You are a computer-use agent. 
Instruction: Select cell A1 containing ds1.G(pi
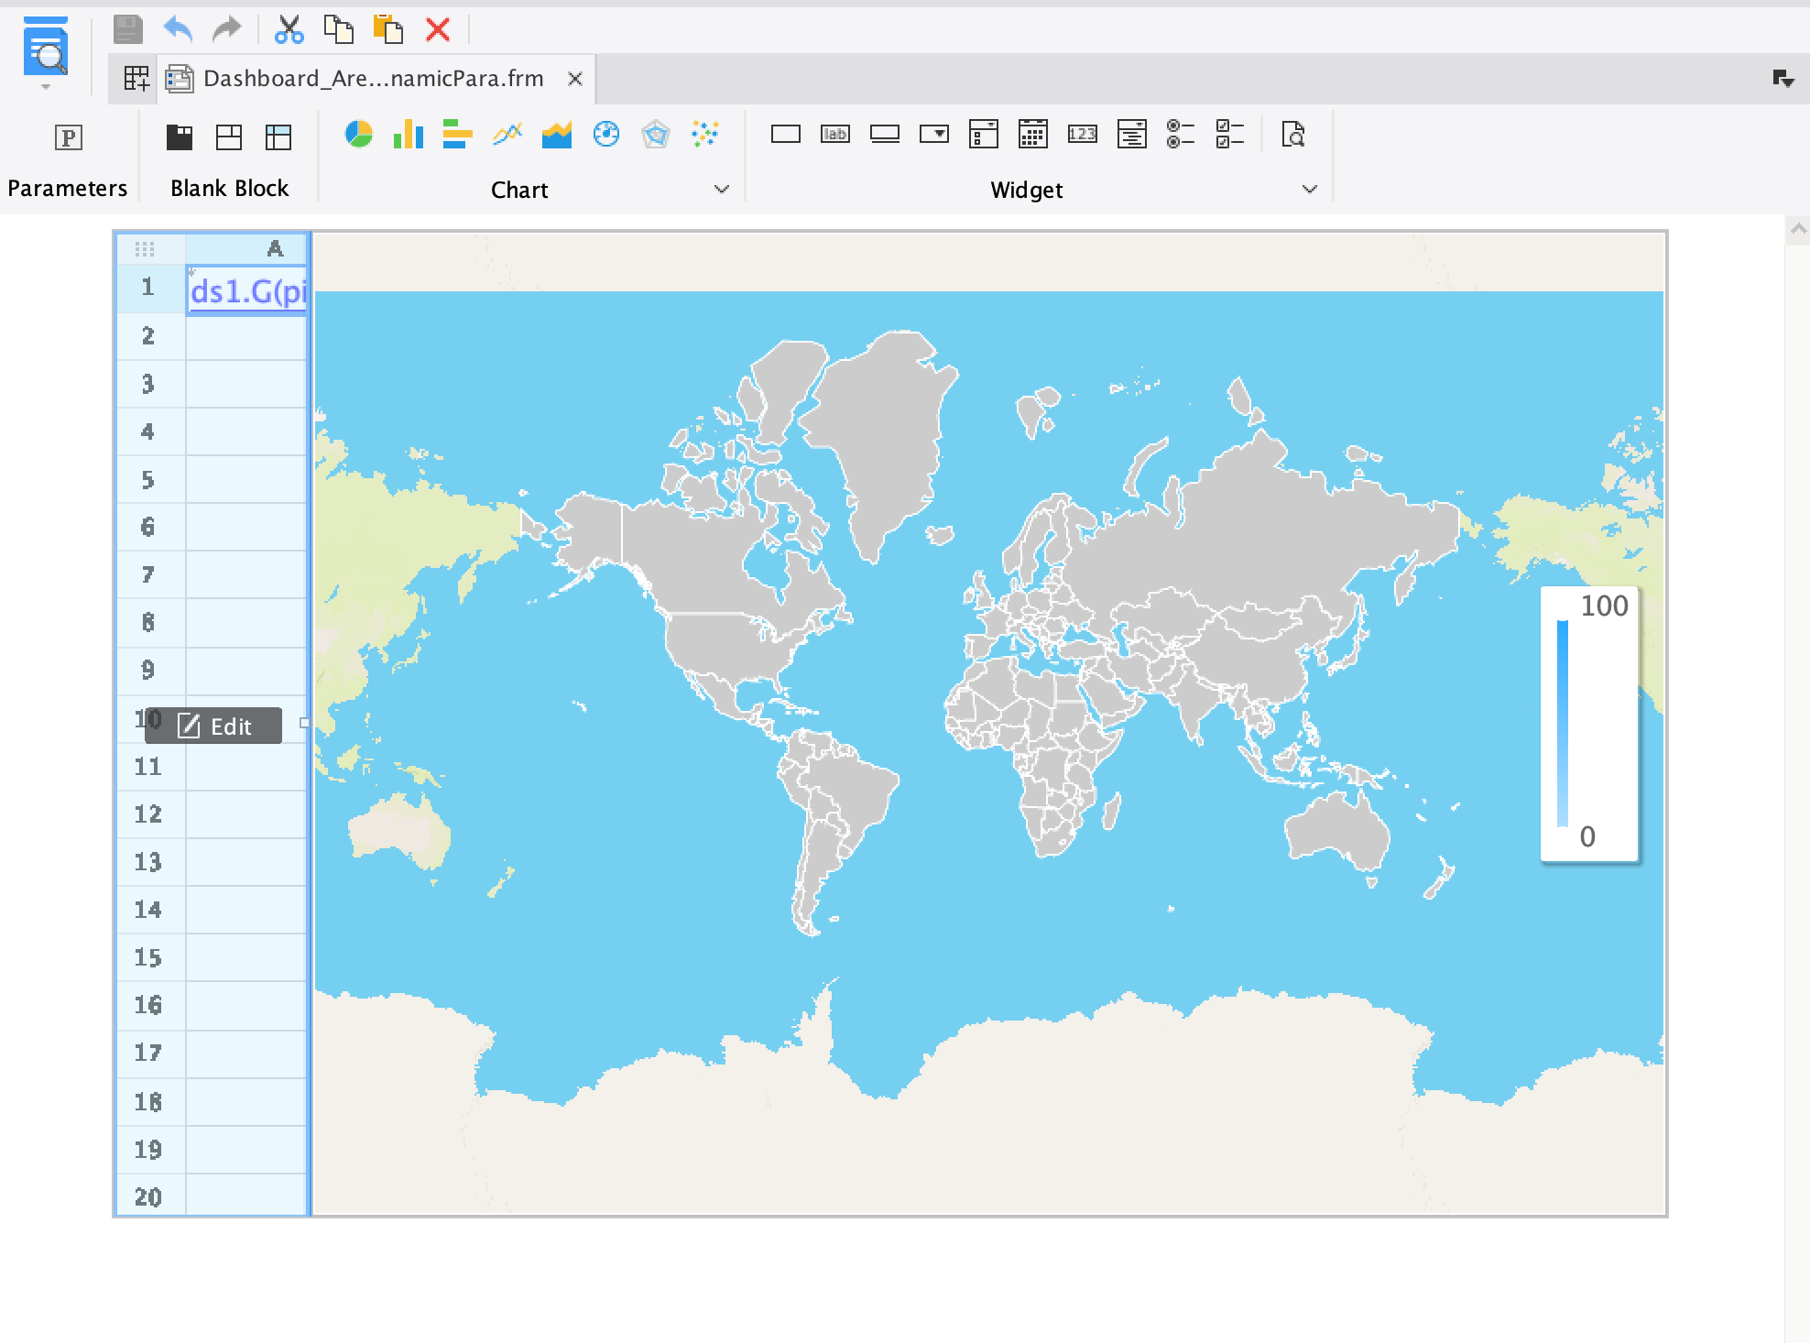pos(246,291)
